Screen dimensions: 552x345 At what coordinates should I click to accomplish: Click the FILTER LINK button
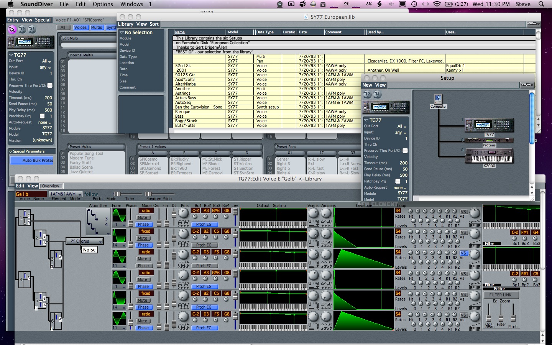[501, 295]
